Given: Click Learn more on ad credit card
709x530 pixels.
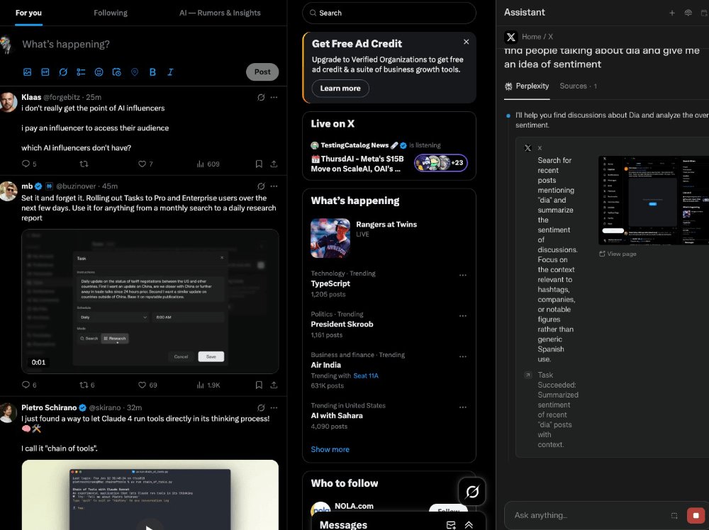Looking at the screenshot, I should pyautogui.click(x=340, y=88).
